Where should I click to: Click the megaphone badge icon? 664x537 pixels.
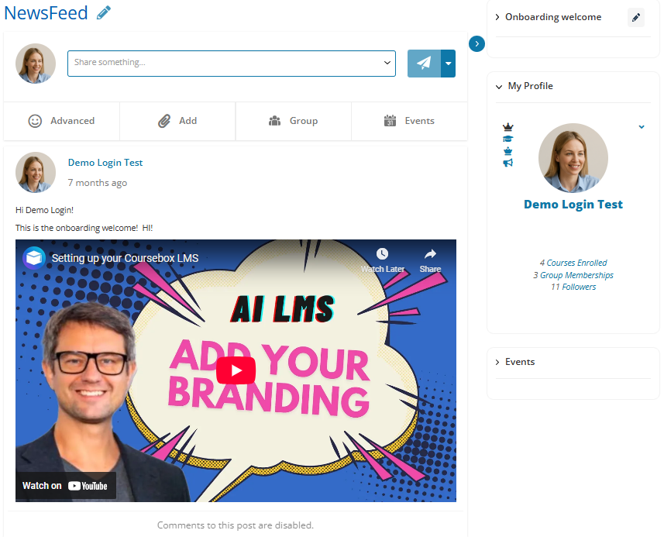point(507,163)
